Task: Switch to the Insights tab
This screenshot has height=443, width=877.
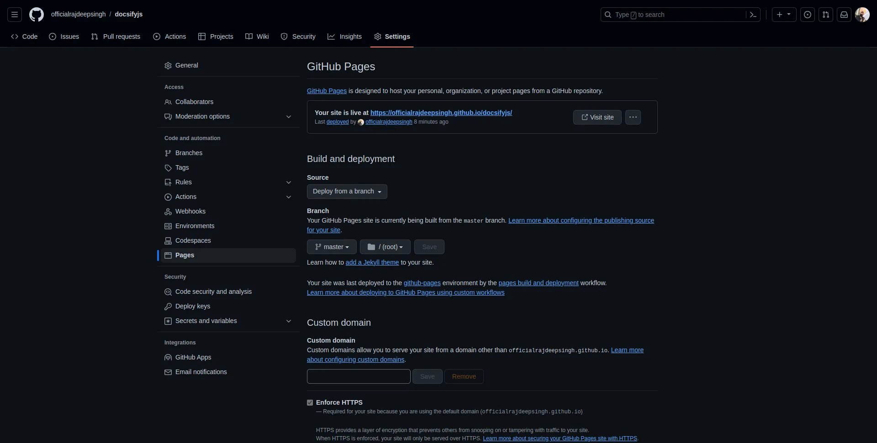Action: click(344, 36)
